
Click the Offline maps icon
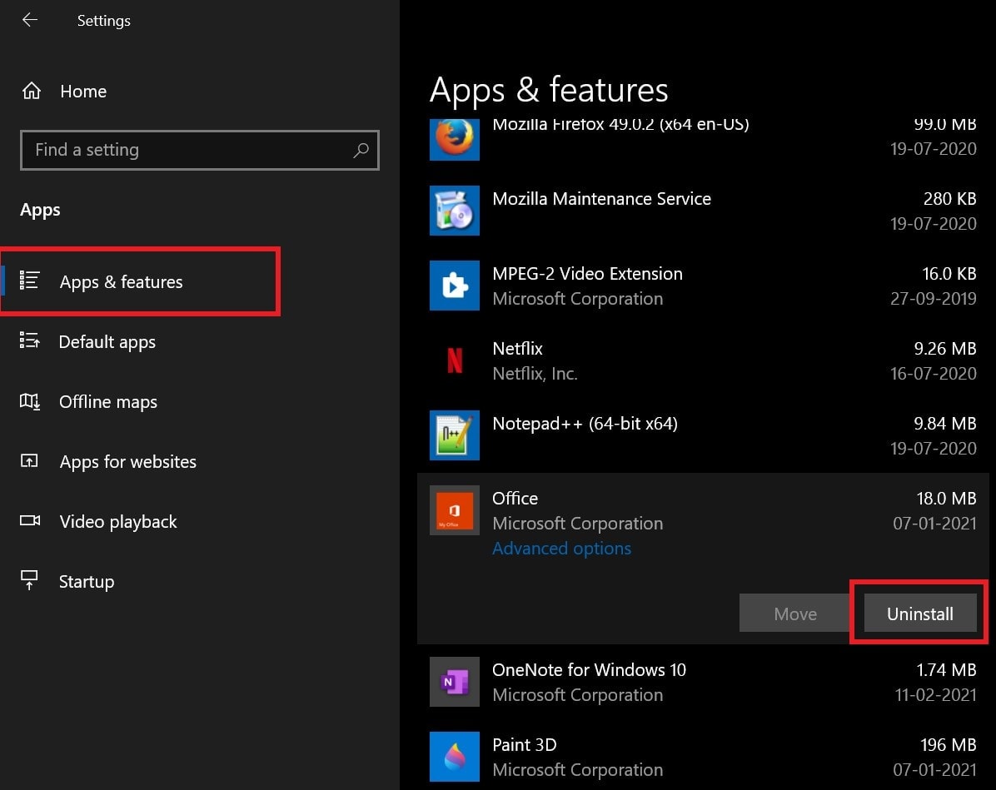pos(30,401)
